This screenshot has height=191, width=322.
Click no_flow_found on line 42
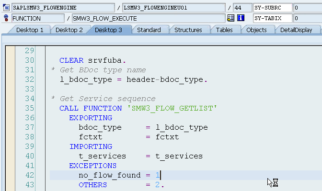pos(110,175)
